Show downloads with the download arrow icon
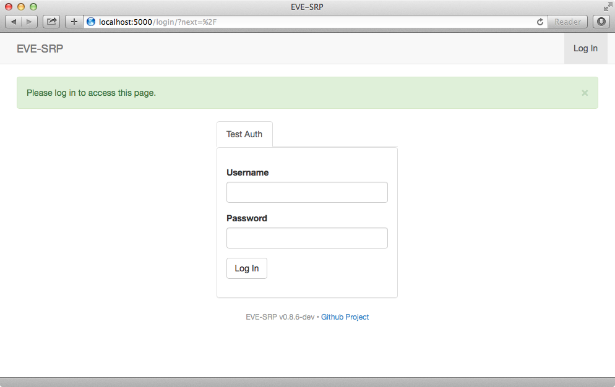This screenshot has height=387, width=615. pyautogui.click(x=601, y=22)
